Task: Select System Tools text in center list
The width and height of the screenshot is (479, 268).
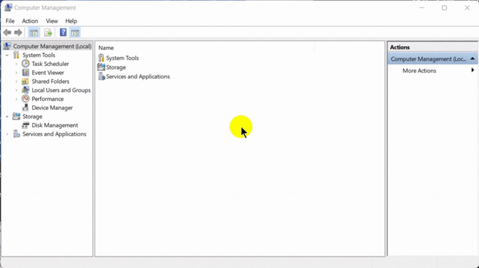Action: coord(122,58)
